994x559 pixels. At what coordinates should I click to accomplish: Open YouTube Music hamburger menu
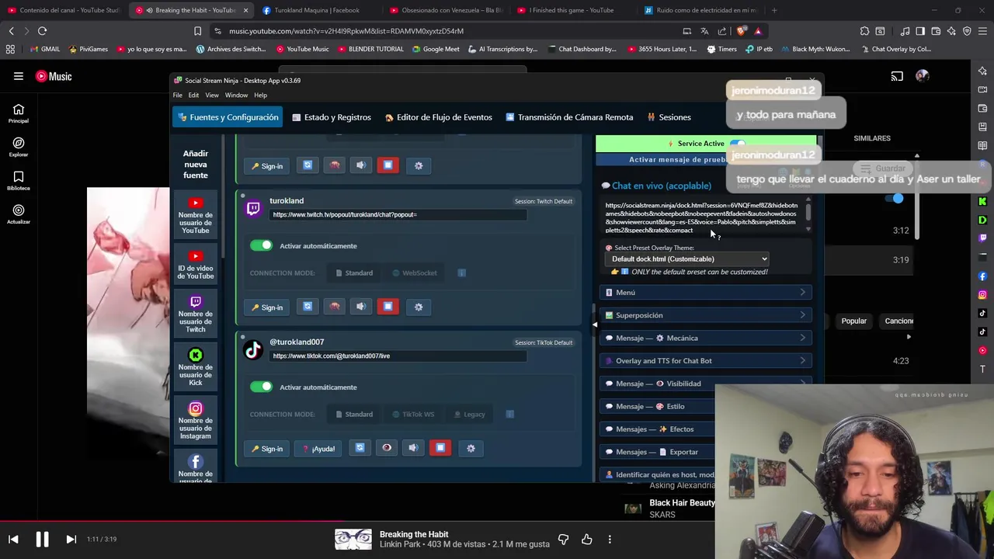pos(18,76)
